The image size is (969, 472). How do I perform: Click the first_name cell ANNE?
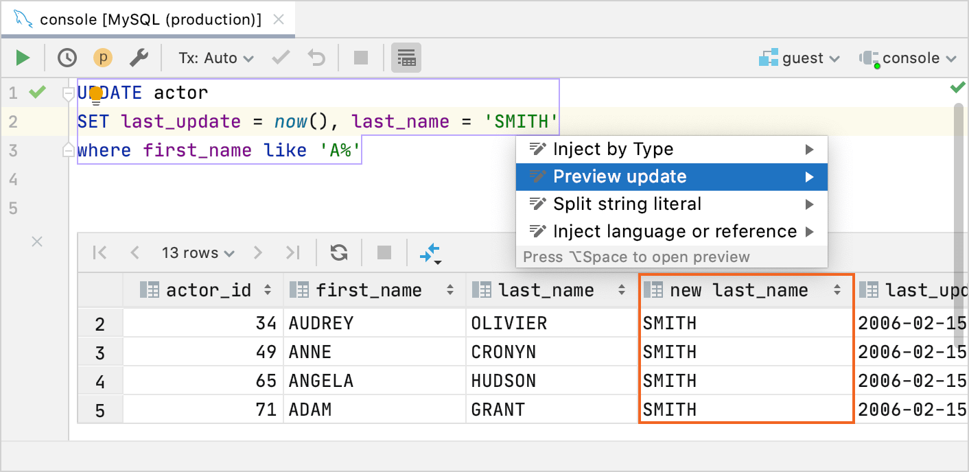pyautogui.click(x=375, y=352)
